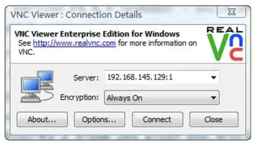
Task: Click the Encryption label
Action: tap(79, 98)
